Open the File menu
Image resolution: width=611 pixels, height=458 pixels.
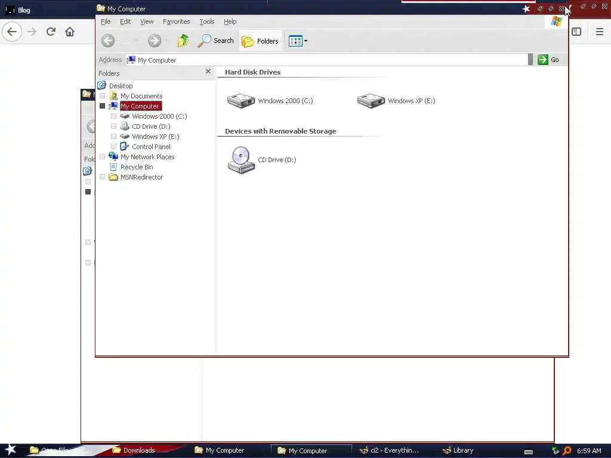106,22
